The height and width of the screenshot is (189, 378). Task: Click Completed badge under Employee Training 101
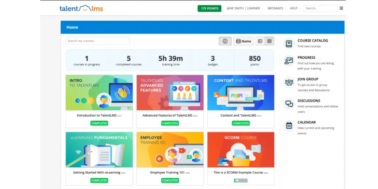click(170, 180)
